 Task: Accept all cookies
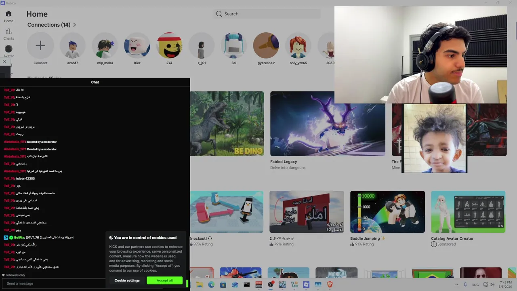click(x=164, y=280)
